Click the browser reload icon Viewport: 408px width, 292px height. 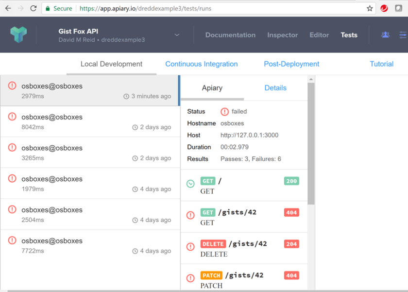pyautogui.click(x=33, y=8)
